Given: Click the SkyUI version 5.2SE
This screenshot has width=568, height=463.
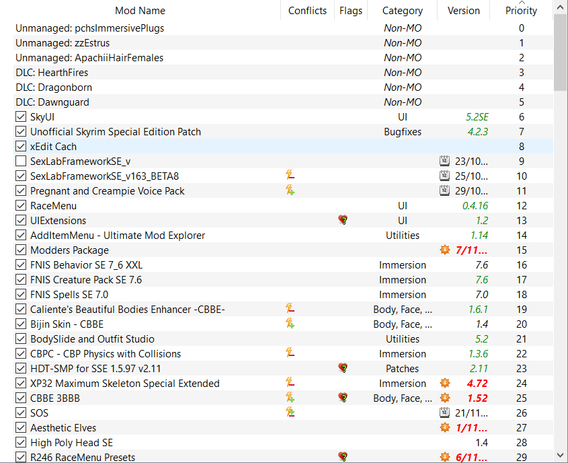Looking at the screenshot, I should 477,116.
